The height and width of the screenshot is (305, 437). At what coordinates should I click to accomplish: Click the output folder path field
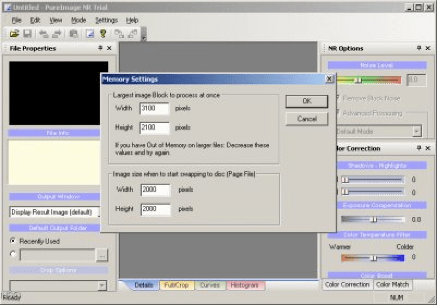tap(57, 255)
